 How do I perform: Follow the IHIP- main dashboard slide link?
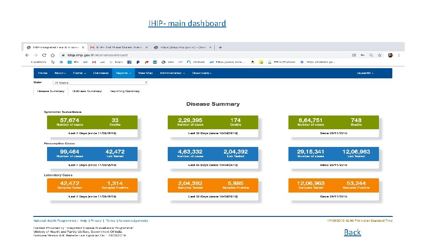click(187, 23)
